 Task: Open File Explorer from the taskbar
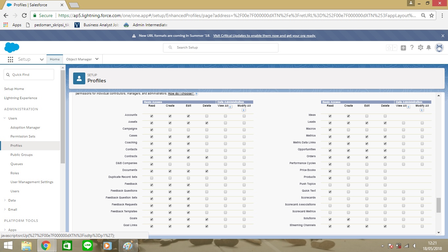(x=26, y=245)
